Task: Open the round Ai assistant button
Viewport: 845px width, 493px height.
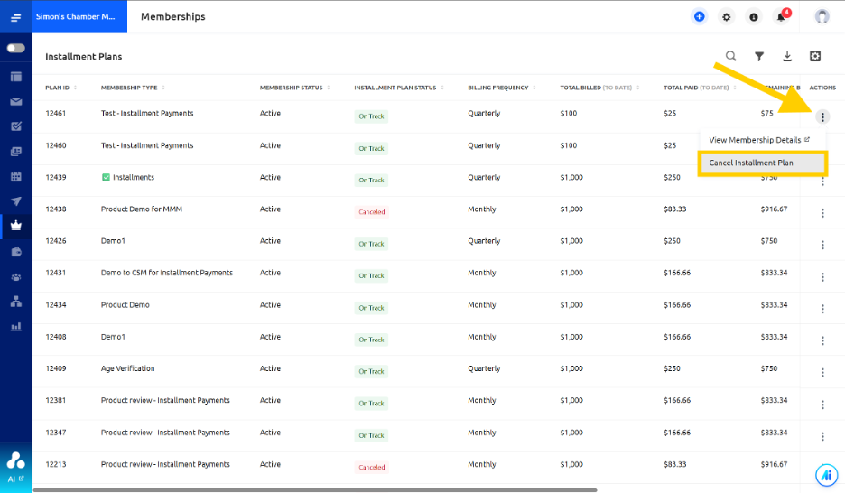Action: click(x=826, y=475)
